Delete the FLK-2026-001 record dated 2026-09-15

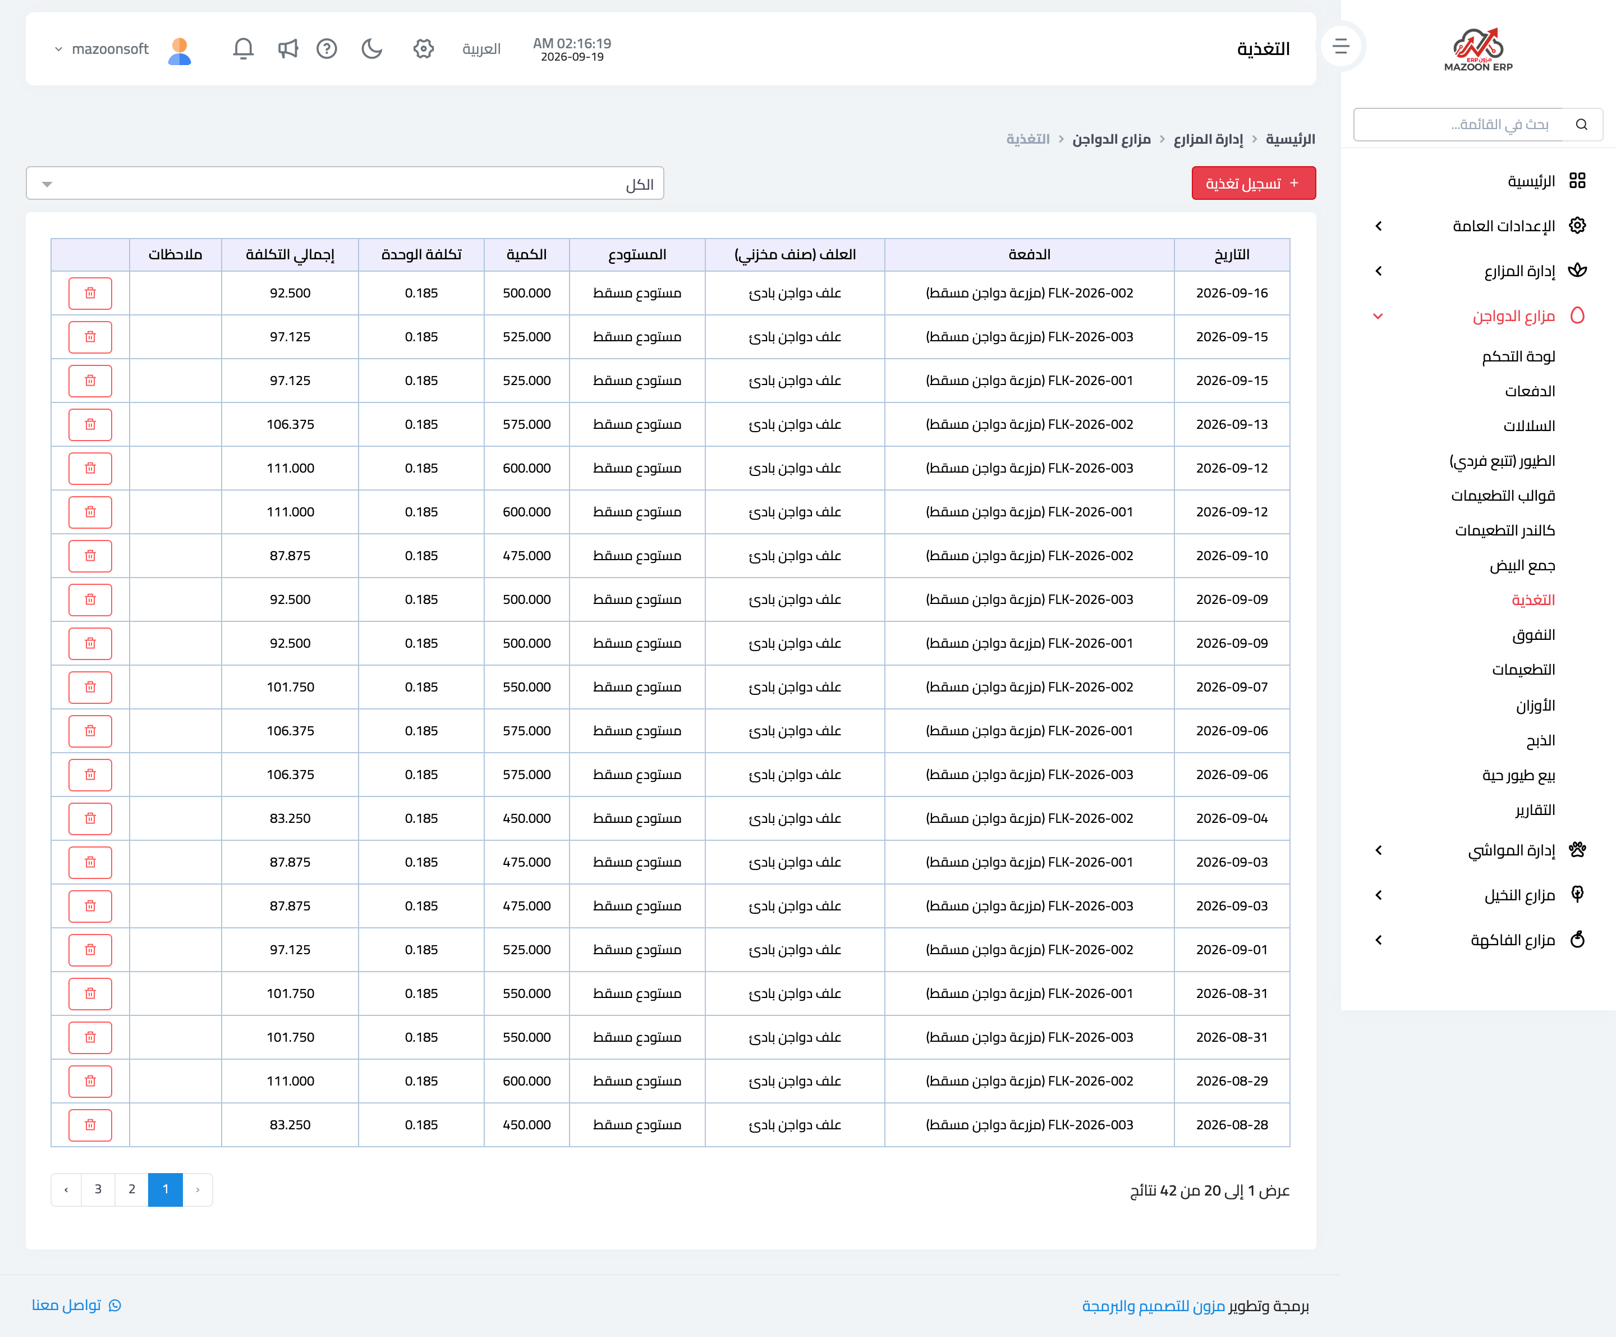point(90,381)
